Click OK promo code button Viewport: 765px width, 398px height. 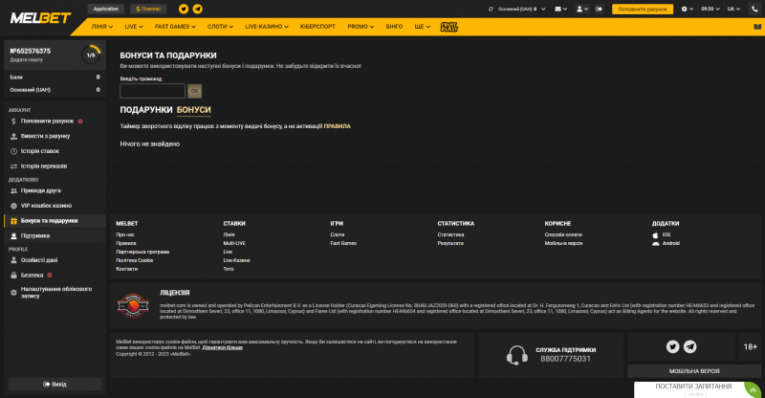(x=195, y=91)
